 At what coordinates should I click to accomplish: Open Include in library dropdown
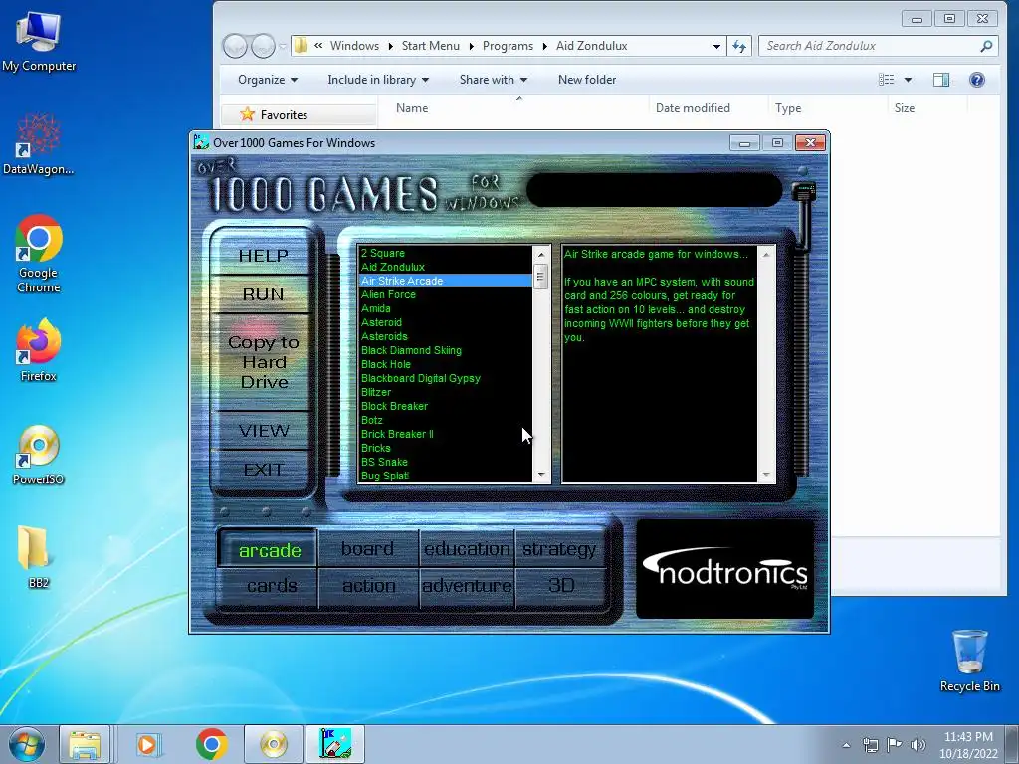point(378,80)
